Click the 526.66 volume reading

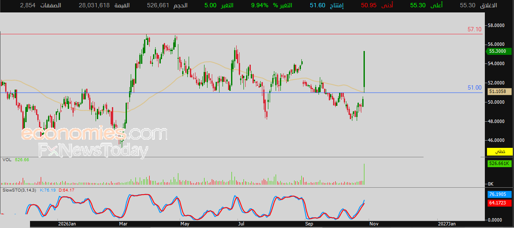22,159
